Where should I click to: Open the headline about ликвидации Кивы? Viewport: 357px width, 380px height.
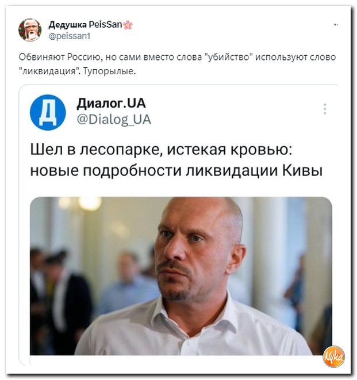tap(176, 160)
